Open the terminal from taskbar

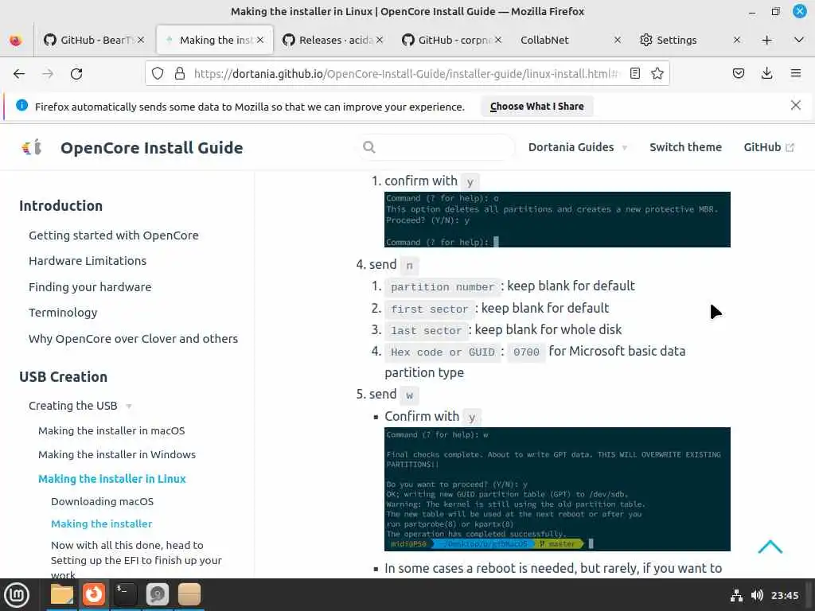pos(125,594)
